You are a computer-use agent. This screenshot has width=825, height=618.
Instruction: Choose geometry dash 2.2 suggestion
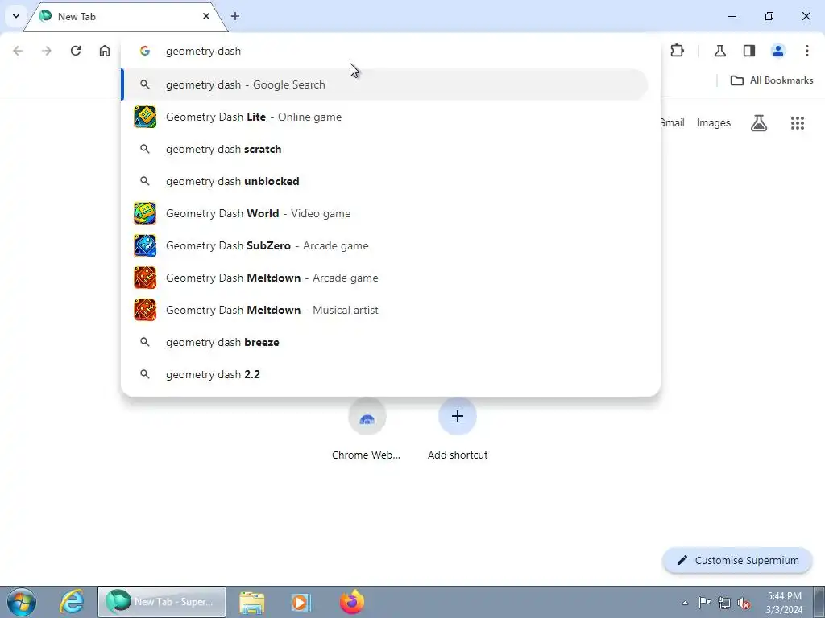point(385,374)
